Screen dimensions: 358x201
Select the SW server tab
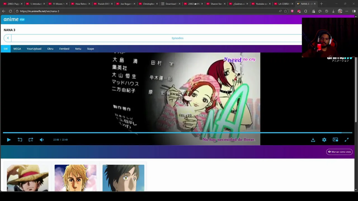pos(6,49)
